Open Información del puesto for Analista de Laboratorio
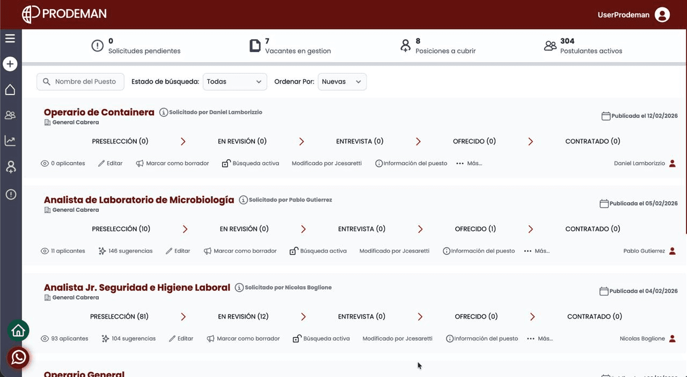The height and width of the screenshot is (377, 687). pos(479,250)
